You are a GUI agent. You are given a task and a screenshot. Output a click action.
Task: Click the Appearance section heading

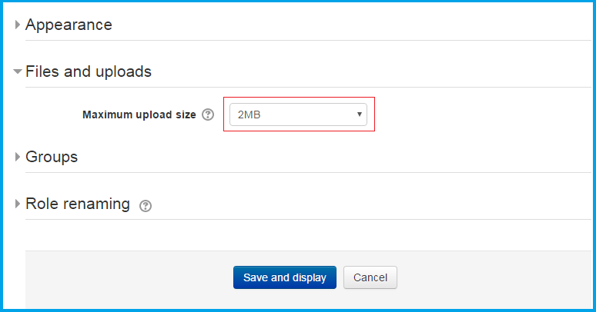(69, 25)
